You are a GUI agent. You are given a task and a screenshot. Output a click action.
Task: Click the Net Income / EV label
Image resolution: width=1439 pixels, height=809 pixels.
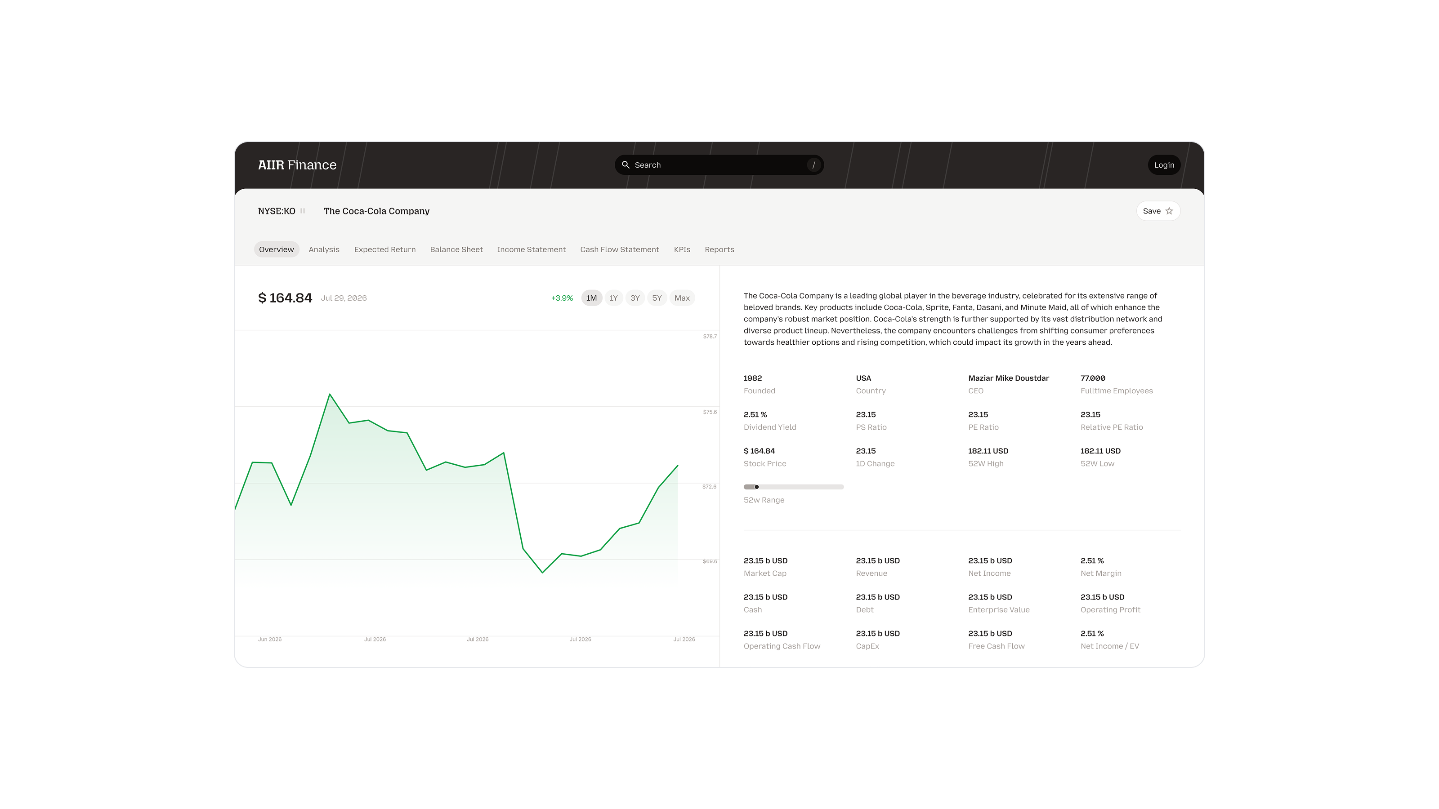1109,646
